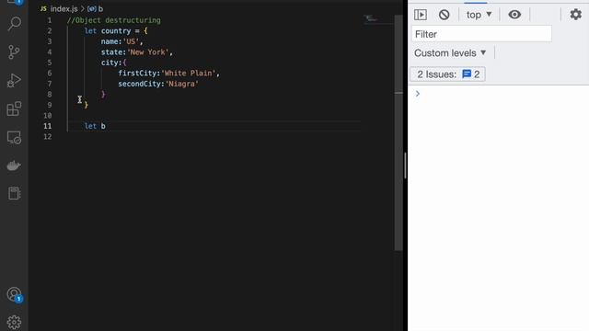589x331 pixels.
Task: Click the city property on line 5
Action: tap(110, 63)
